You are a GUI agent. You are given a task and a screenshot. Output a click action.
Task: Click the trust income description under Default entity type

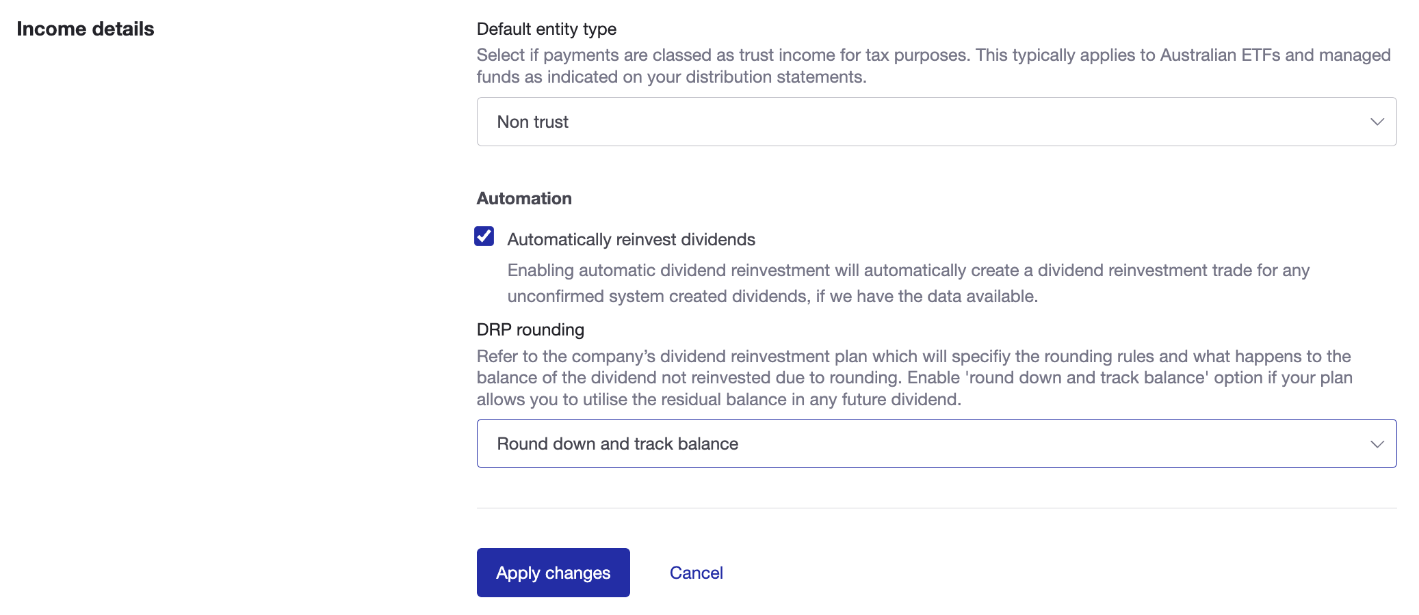[933, 66]
